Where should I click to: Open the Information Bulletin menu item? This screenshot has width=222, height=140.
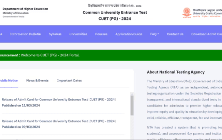pos(25,34)
